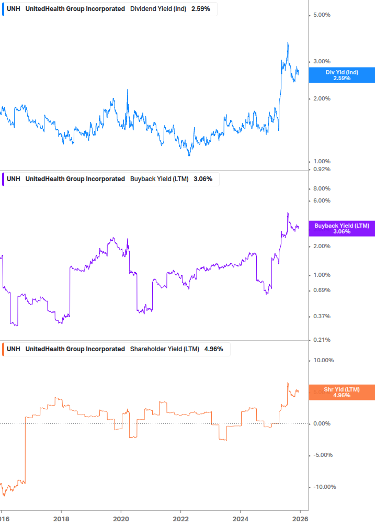The image size is (375, 526).
Task: Click the 0.21% tick on the buyback yield axis
Action: tap(322, 340)
